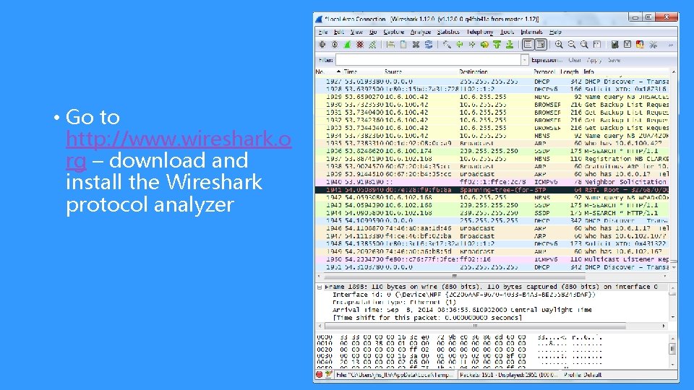The image size is (694, 390).
Task: Open the capture interfaces list icon
Action: click(322, 45)
